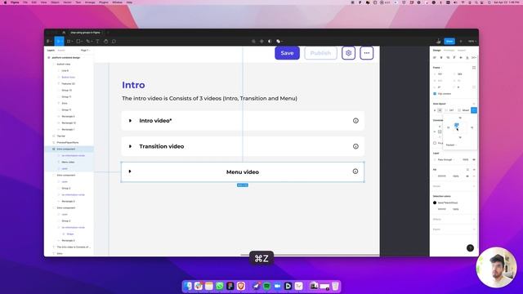The width and height of the screenshot is (523, 294).
Task: Open the Edit menu
Action: pos(34,2)
